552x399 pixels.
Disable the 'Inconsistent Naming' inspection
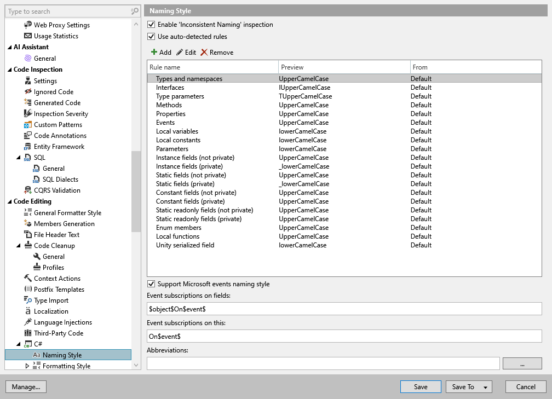coord(151,24)
